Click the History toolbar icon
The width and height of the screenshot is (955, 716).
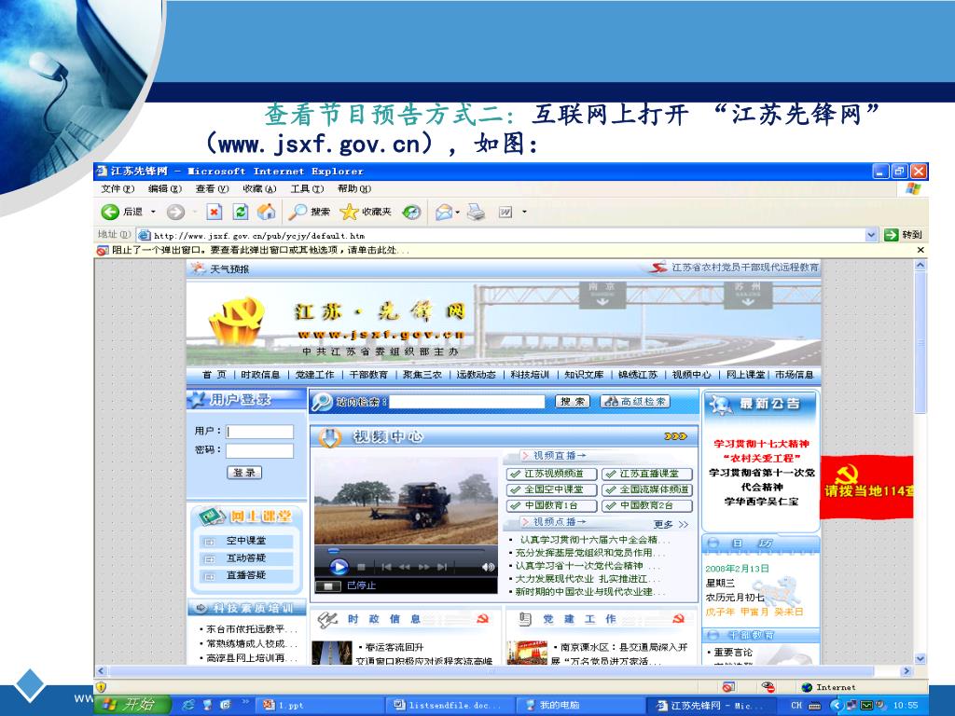(x=412, y=212)
